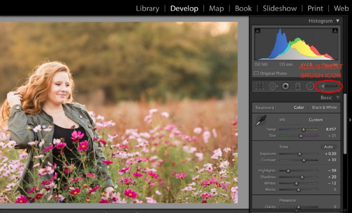Toggle the highlight clipping indicator in histogram
Image resolution: width=352 pixels, height=213 pixels.
pyautogui.click(x=335, y=31)
